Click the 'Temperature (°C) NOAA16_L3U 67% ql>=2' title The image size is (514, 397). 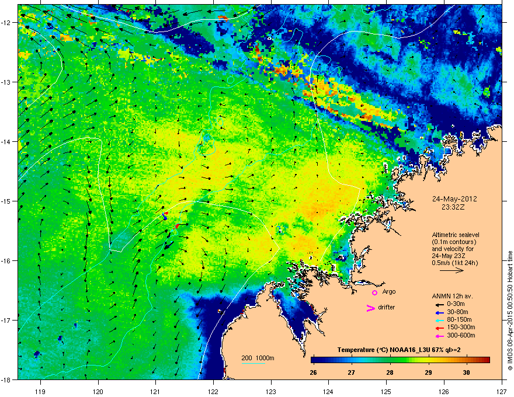coord(399,350)
